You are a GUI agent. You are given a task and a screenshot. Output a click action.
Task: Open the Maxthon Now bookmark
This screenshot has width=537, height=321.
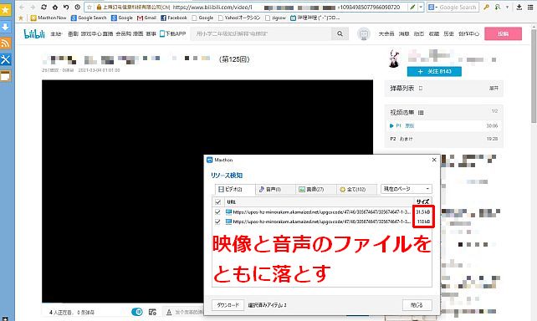pos(49,18)
